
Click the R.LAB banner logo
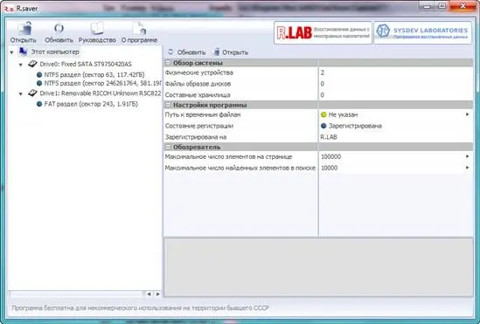[323, 32]
